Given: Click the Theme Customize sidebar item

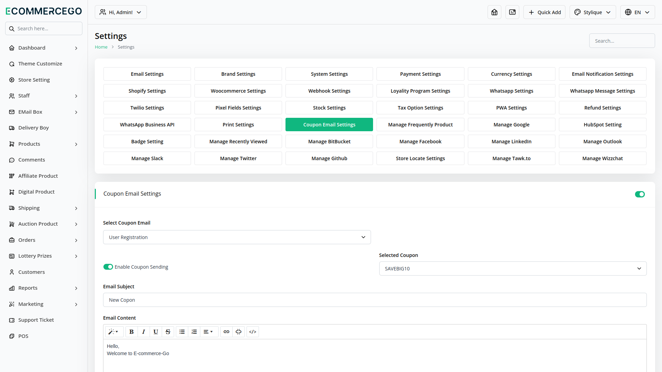Looking at the screenshot, I should pos(44,64).
